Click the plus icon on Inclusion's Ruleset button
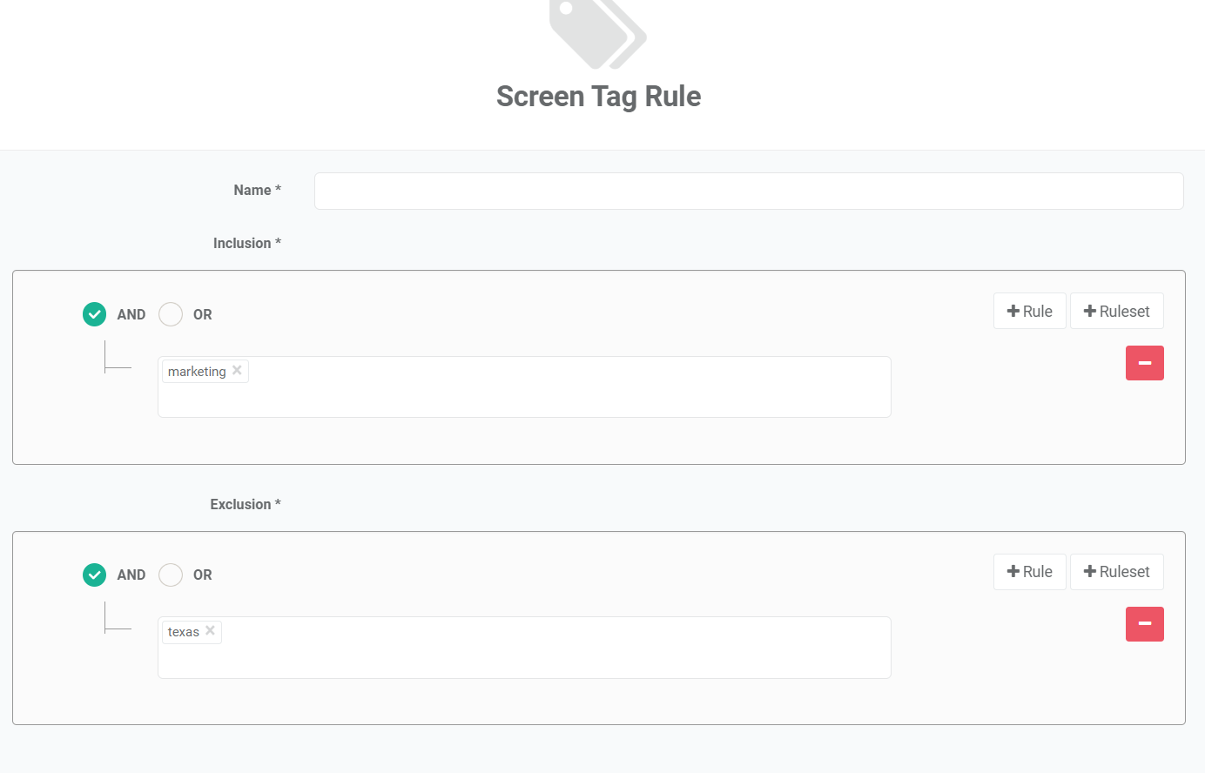Screen dimensions: 1205x773 pos(1092,310)
